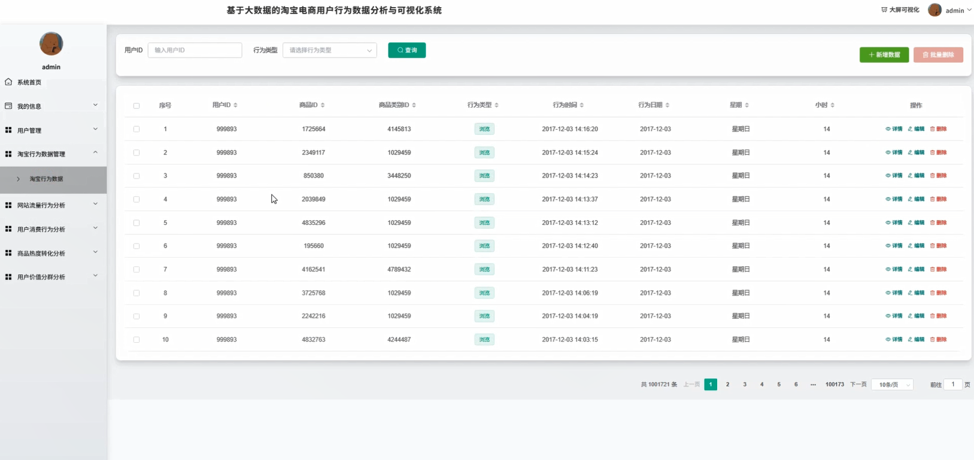Select 淘宝行为数据 submenu item
Viewport: 974px width, 460px height.
point(53,179)
